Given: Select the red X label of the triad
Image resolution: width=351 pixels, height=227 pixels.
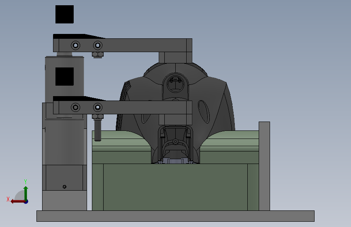Looking at the screenshot, I should coord(8,199).
